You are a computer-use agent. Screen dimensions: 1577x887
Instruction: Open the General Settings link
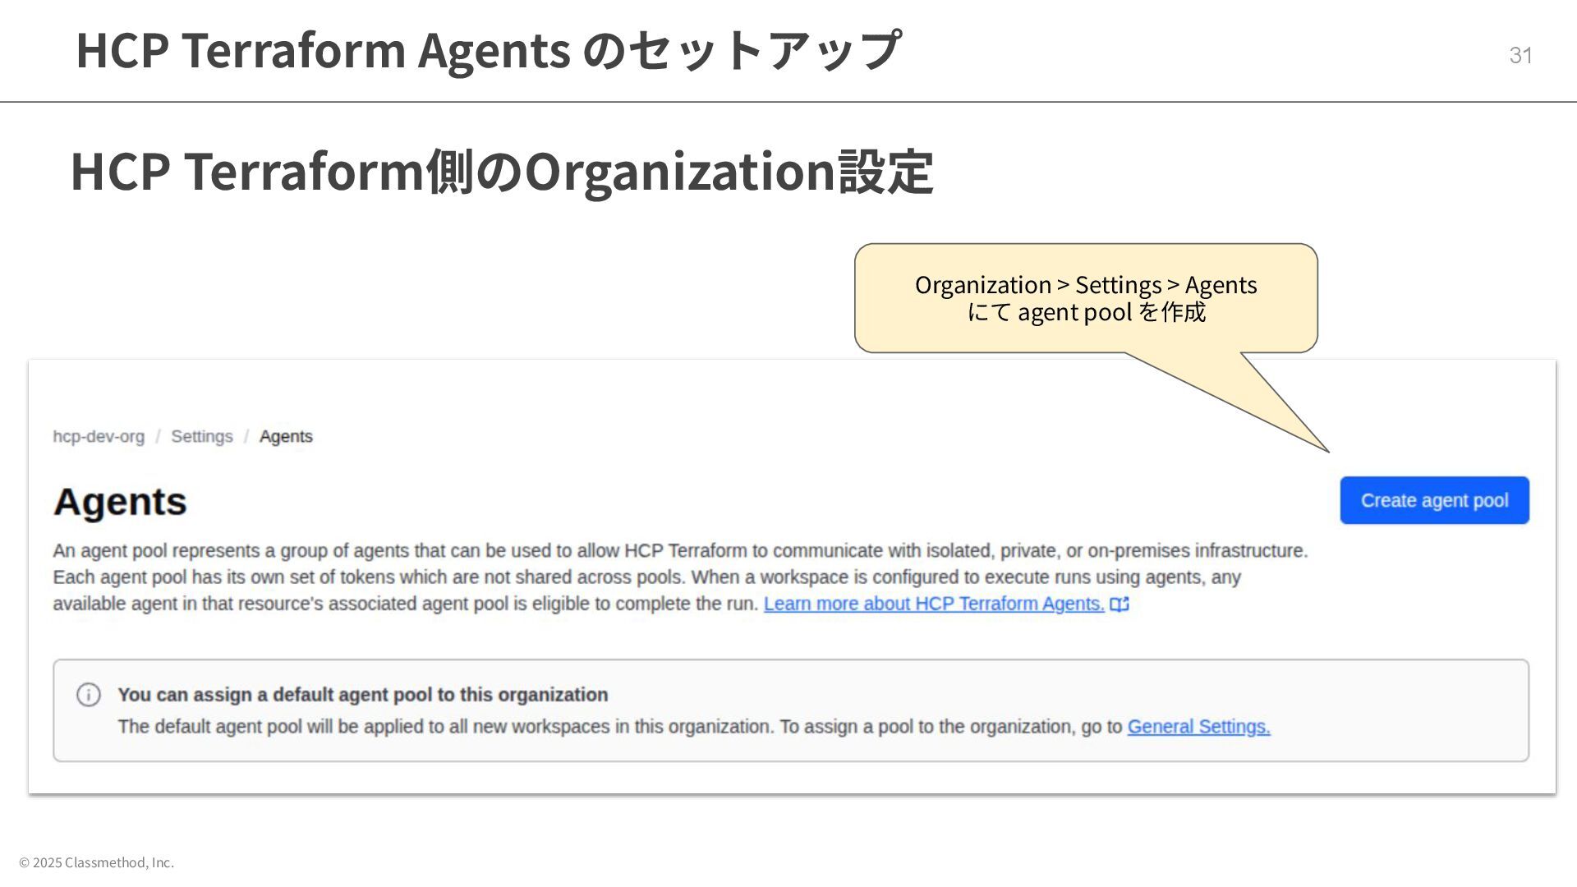pos(1198,727)
